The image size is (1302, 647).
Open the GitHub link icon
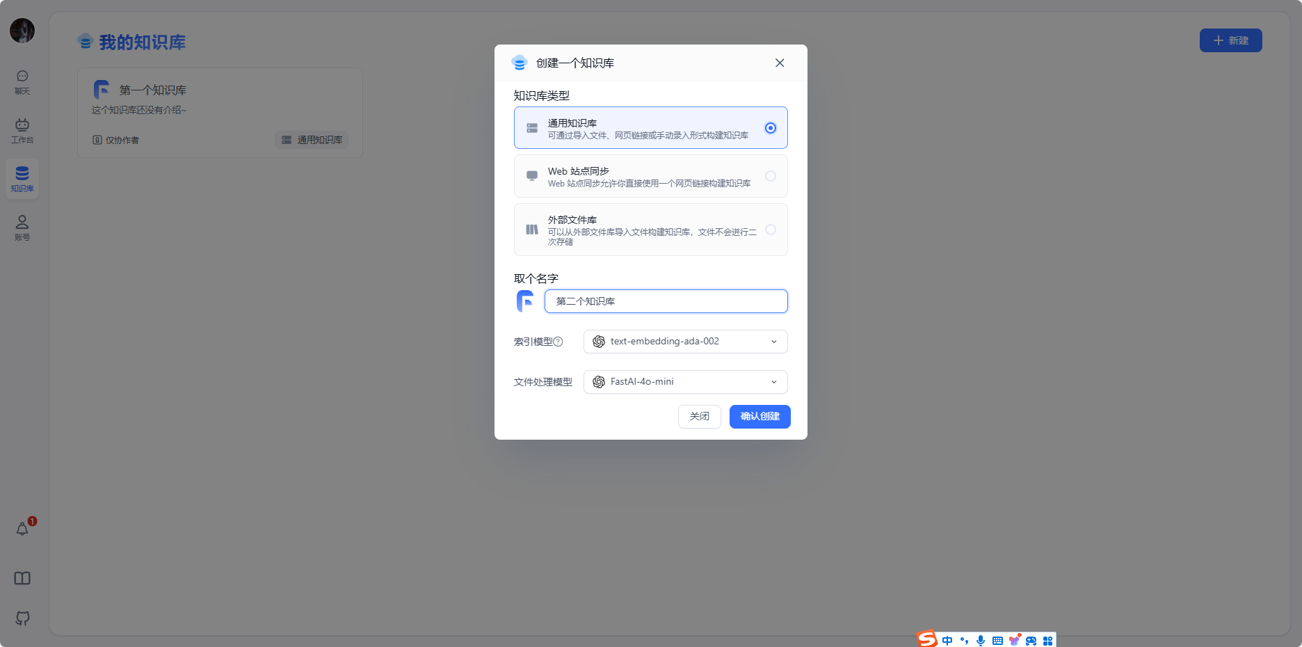pyautogui.click(x=22, y=618)
